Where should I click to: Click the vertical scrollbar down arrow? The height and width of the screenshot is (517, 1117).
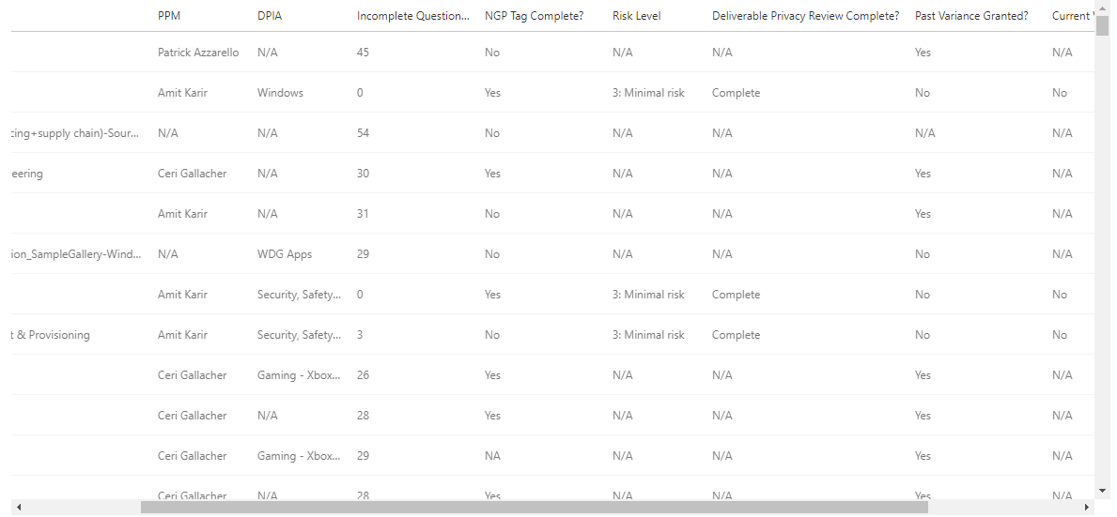click(1102, 490)
